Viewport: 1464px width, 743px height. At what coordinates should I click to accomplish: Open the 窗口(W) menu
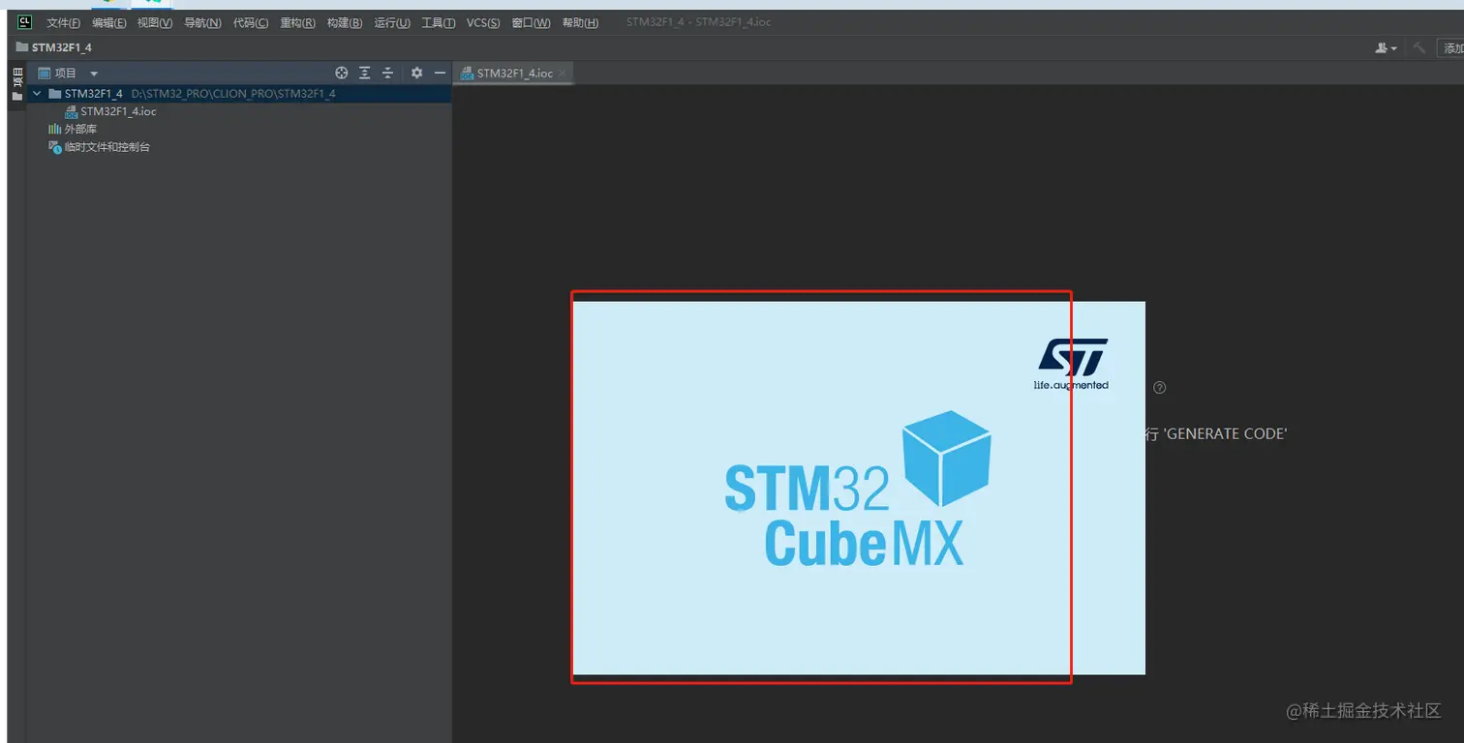(x=531, y=23)
